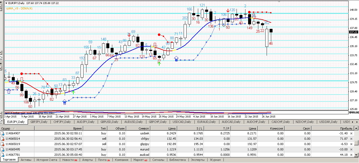
Task: Open the Компания terminal tab
Action: pyautogui.click(x=121, y=160)
